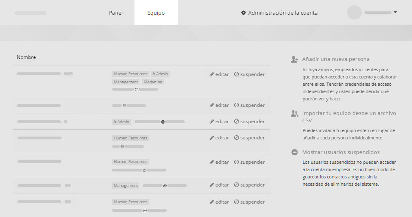The height and width of the screenshot is (217, 412).
Task: Click the Marketing tag
Action: point(153,82)
